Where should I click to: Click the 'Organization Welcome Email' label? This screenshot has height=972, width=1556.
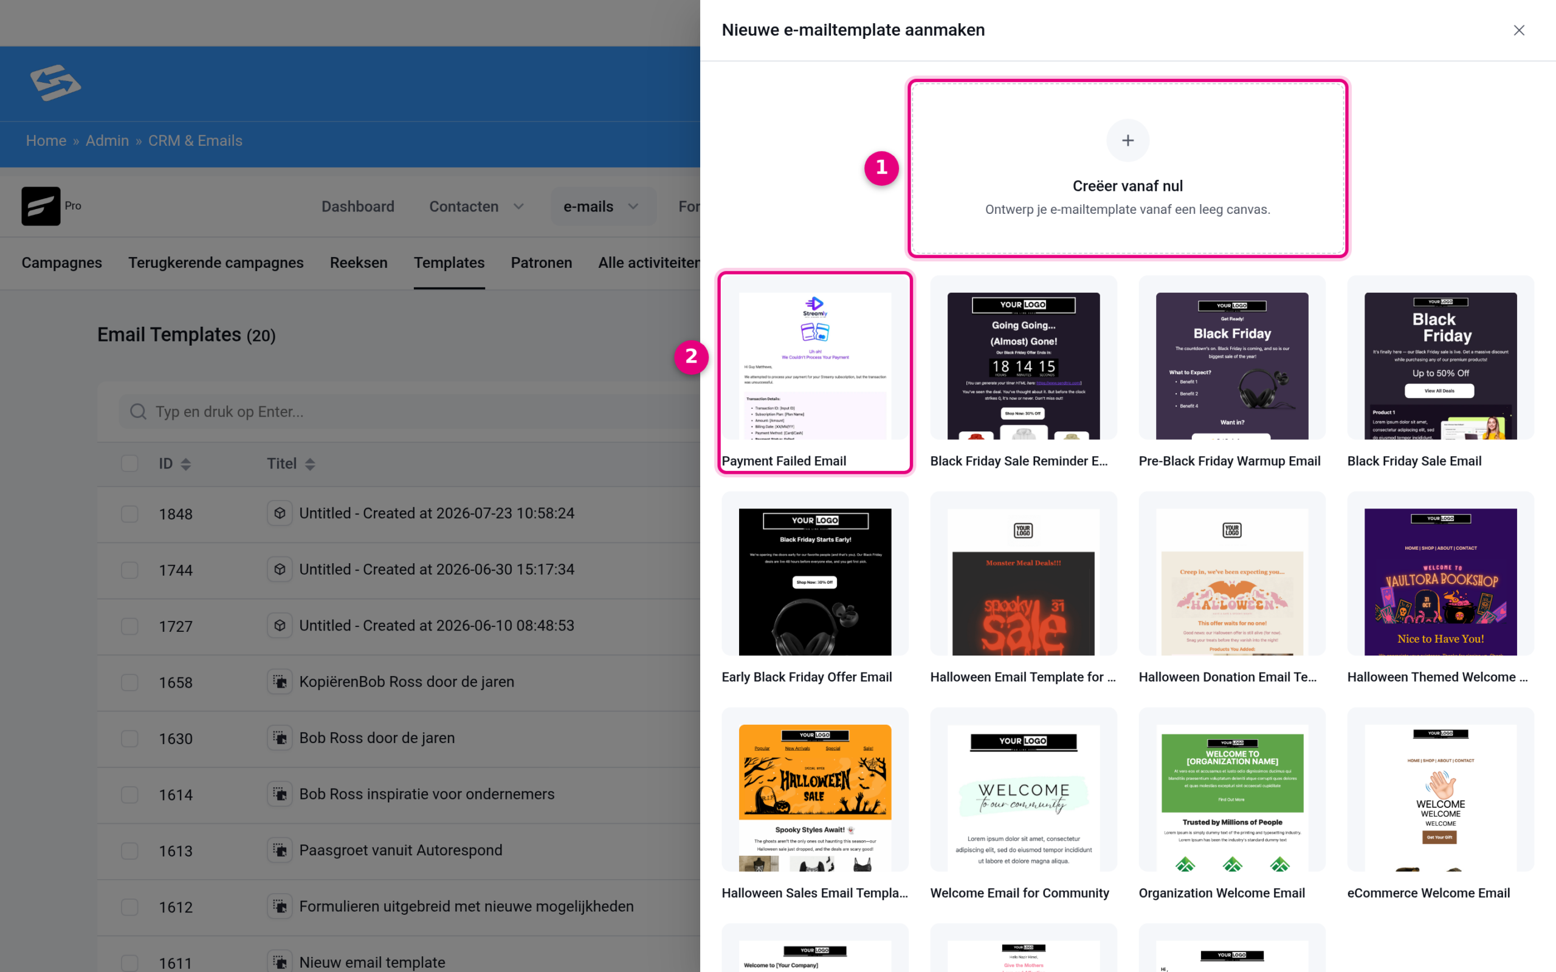click(x=1221, y=893)
